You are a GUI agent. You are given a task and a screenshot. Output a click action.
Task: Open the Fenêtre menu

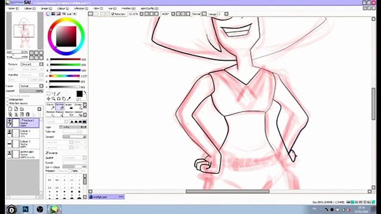click(x=129, y=9)
